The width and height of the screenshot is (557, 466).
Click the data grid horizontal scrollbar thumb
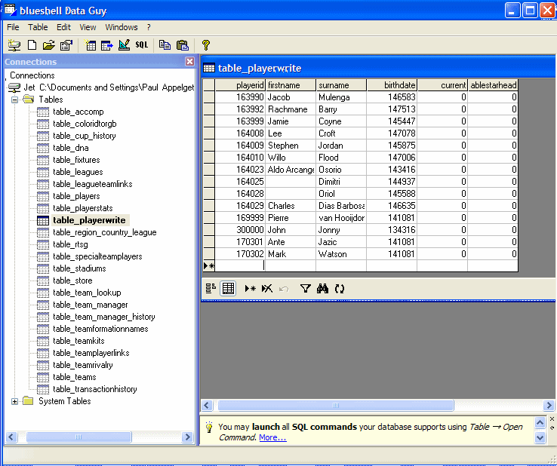click(335, 406)
